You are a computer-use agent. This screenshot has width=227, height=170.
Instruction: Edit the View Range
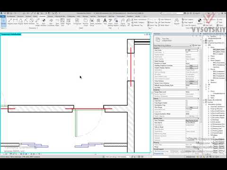[192, 107]
